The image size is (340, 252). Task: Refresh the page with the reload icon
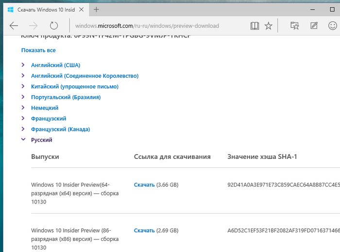tap(54, 26)
